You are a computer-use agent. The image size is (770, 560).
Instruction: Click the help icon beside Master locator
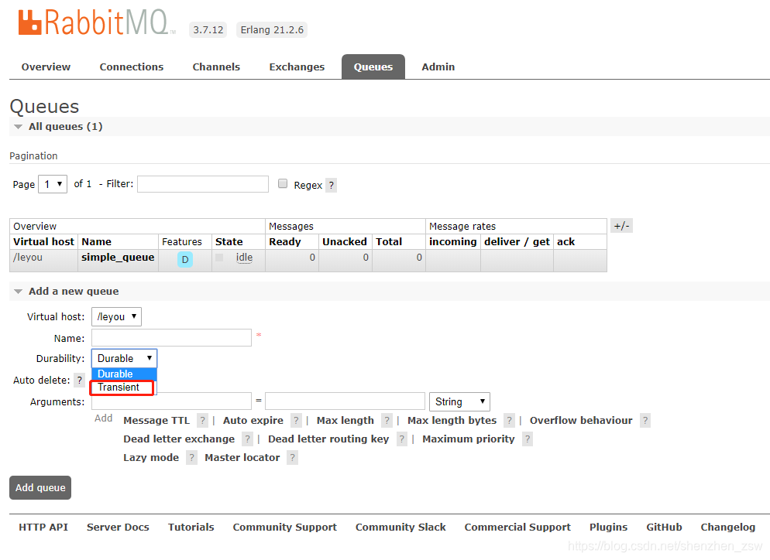click(x=293, y=457)
